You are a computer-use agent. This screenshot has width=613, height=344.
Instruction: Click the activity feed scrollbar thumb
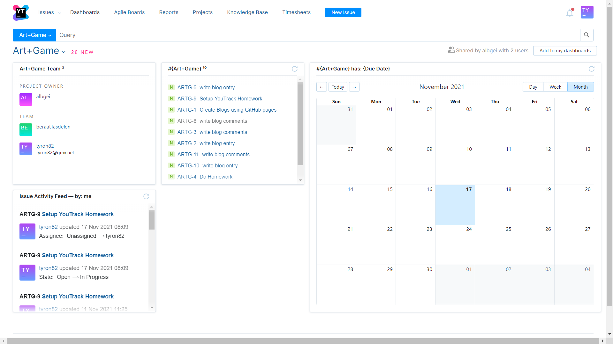click(152, 220)
